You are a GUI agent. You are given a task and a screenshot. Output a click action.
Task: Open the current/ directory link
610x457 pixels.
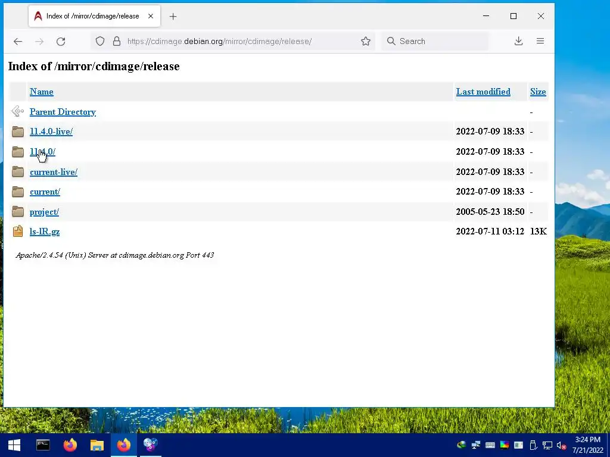point(45,192)
